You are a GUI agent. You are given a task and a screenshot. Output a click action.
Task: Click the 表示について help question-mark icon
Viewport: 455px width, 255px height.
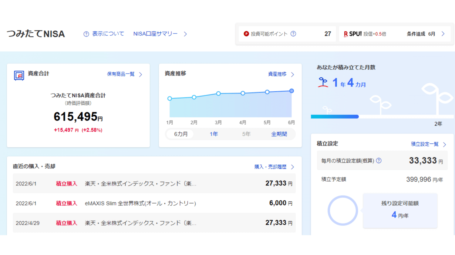(x=86, y=34)
